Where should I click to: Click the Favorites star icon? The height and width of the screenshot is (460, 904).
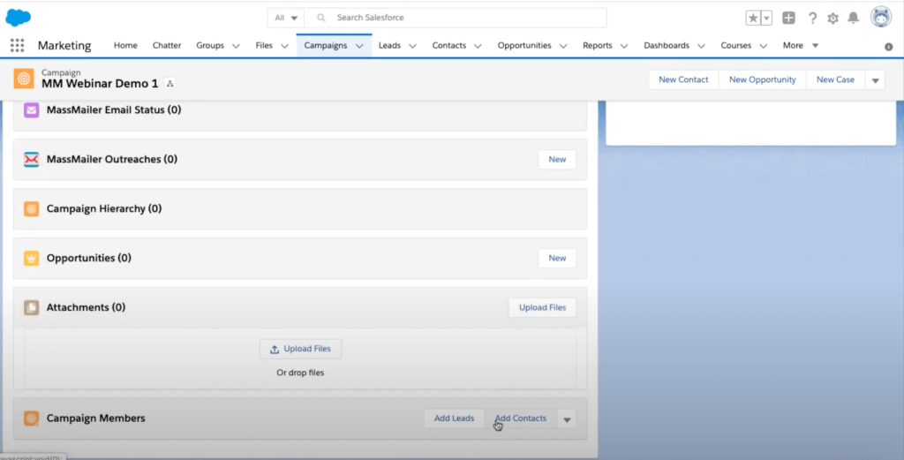pyautogui.click(x=753, y=18)
